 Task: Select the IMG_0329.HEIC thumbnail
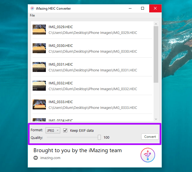[x=39, y=29]
